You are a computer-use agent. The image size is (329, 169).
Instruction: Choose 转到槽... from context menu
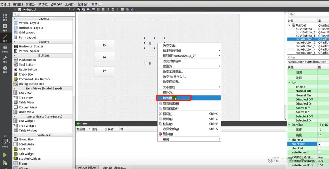pos(189,98)
